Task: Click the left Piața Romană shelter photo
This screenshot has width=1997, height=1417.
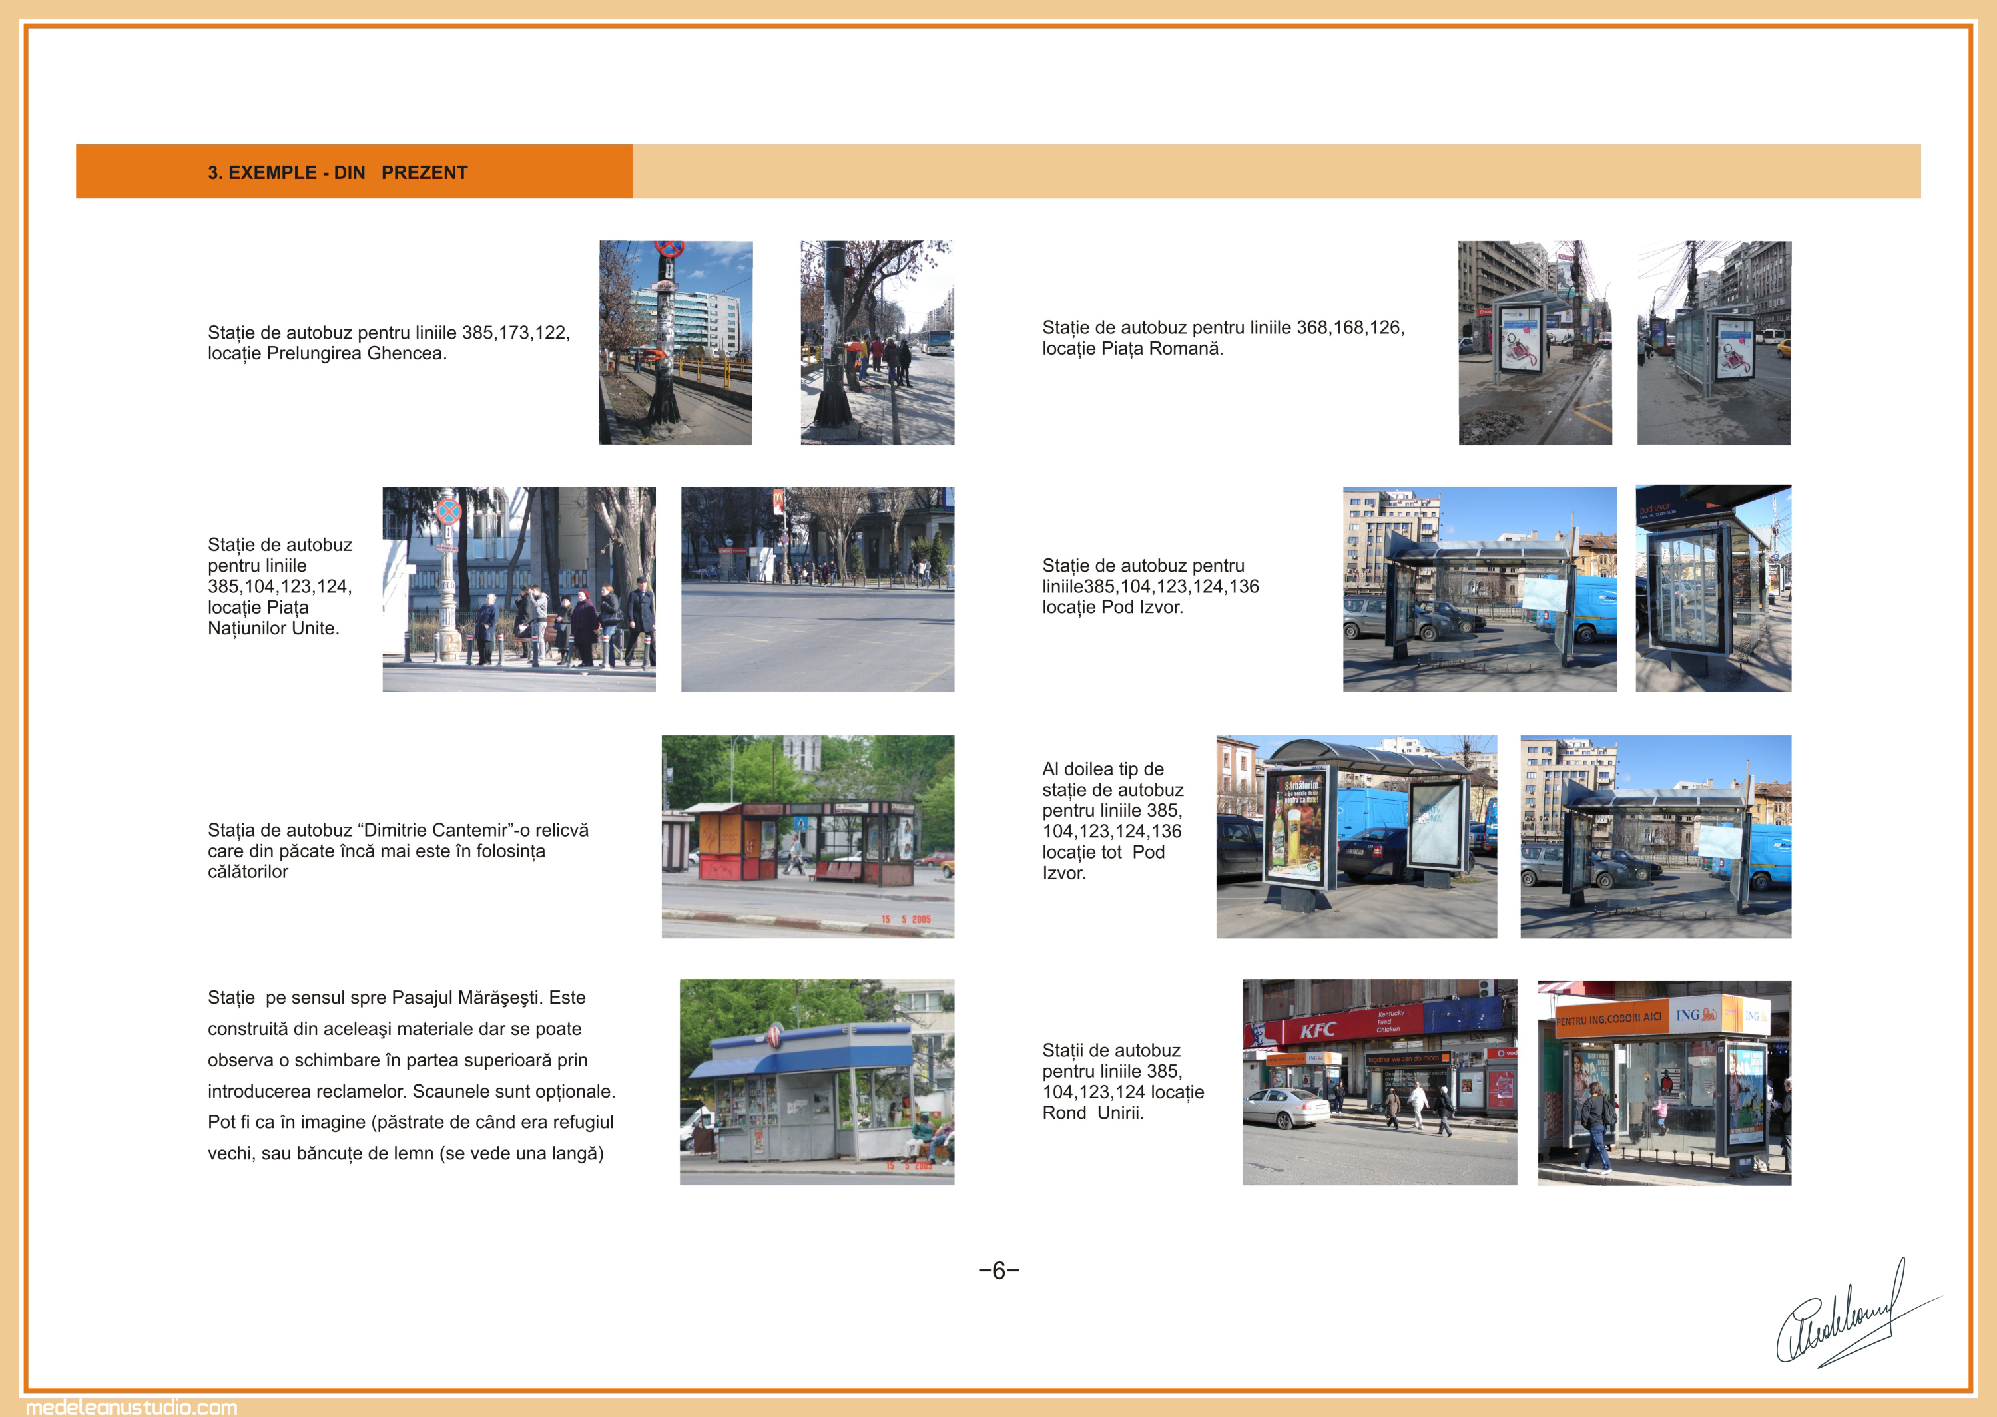Action: [x=1534, y=343]
